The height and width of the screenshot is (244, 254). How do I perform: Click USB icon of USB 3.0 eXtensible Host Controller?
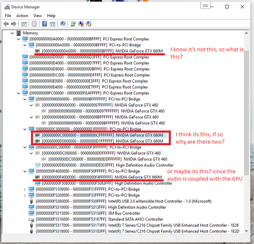[x=31, y=201]
